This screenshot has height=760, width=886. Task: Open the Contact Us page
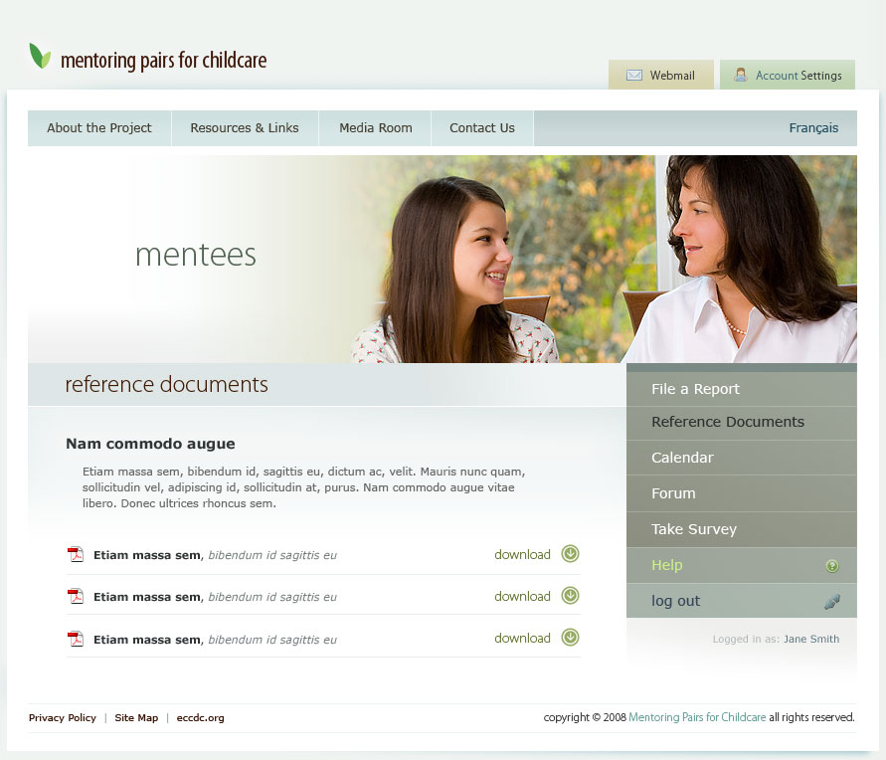482,128
